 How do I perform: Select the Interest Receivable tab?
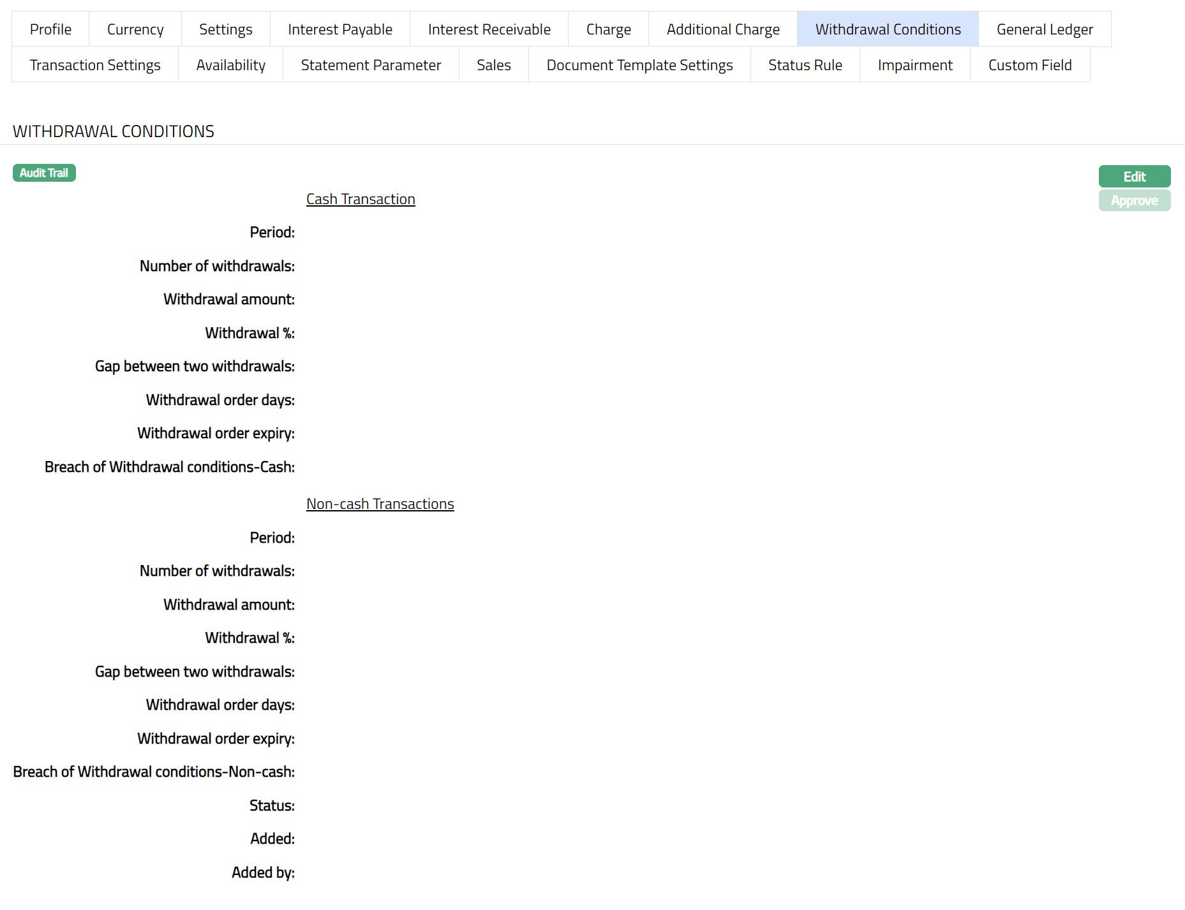489,29
